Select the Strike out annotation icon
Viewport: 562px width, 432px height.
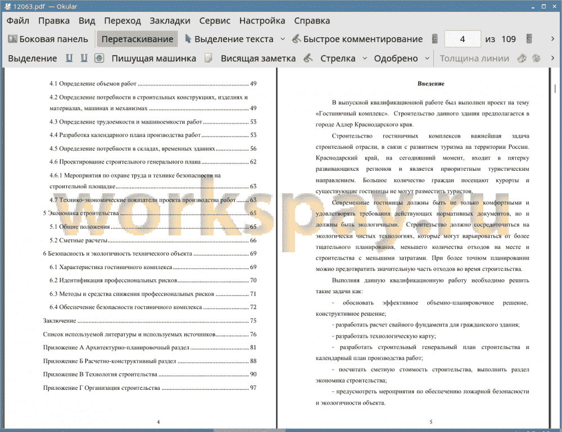(x=99, y=58)
